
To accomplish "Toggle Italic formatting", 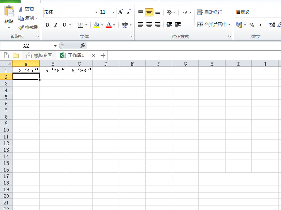I will click(55, 25).
